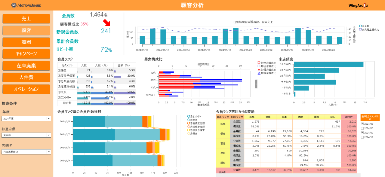Viewport: 385px width, 177px height.
Task: Click ①エントリー legend circle in trend chart
Action: (x=189, y=116)
